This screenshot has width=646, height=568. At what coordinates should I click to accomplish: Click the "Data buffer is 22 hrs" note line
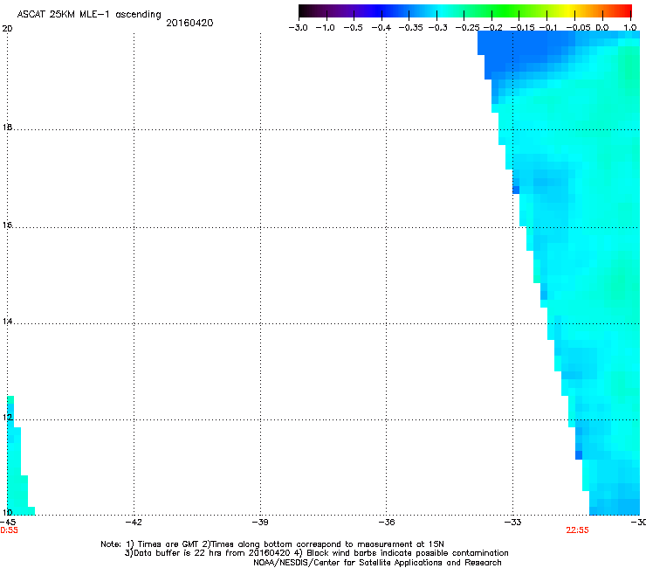(x=316, y=553)
